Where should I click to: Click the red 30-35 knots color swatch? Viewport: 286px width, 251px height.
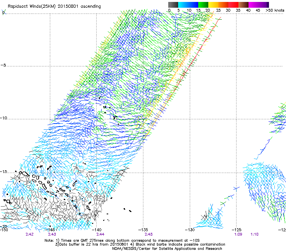[233, 5]
